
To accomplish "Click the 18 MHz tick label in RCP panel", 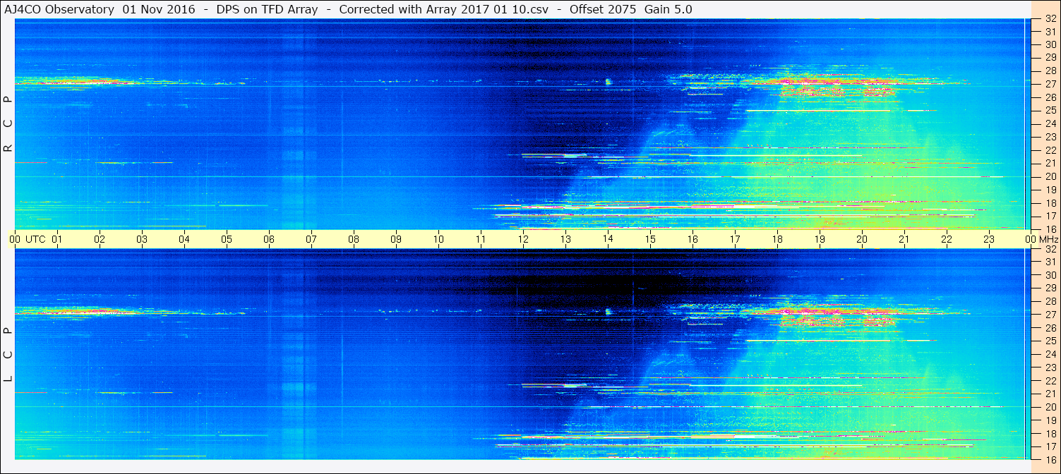I will [x=1050, y=203].
